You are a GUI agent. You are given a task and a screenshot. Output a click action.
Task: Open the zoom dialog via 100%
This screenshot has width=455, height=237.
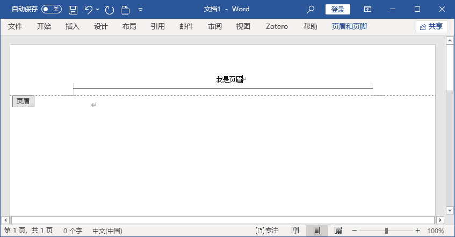point(436,231)
